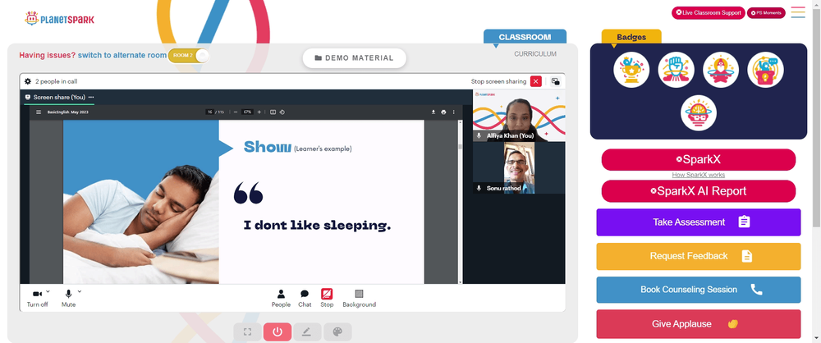Mute the microphone

click(69, 298)
